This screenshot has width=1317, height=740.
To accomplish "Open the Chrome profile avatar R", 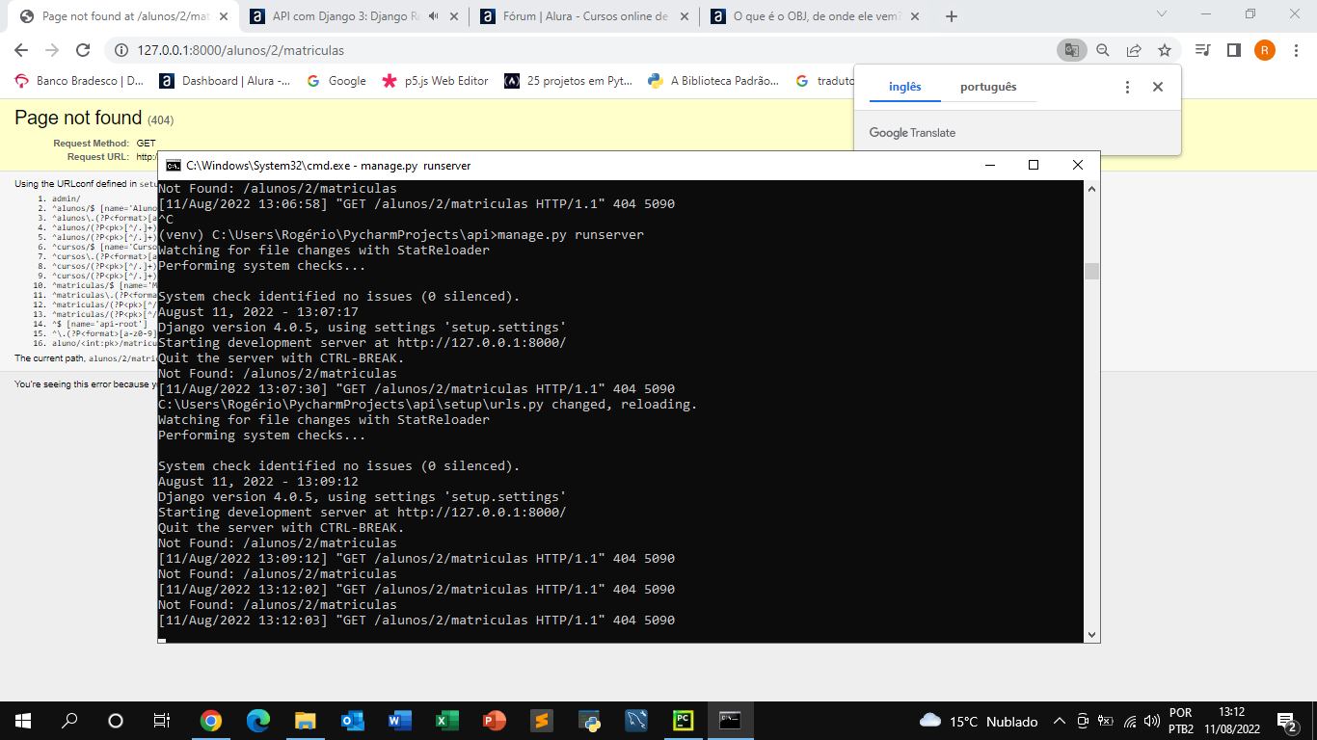I will (x=1265, y=50).
